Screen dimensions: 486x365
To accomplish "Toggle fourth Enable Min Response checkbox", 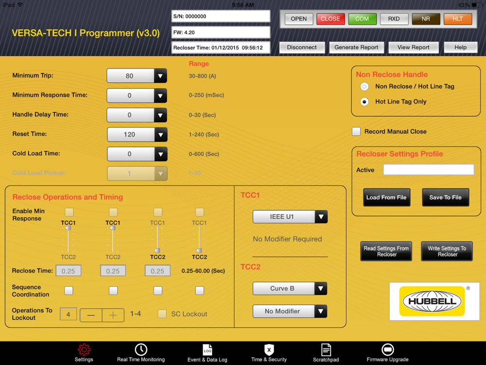I will 200,212.
